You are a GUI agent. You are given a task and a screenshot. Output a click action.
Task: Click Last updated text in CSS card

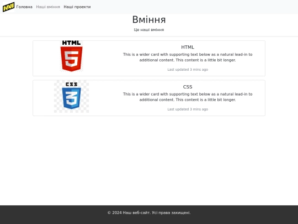click(188, 109)
